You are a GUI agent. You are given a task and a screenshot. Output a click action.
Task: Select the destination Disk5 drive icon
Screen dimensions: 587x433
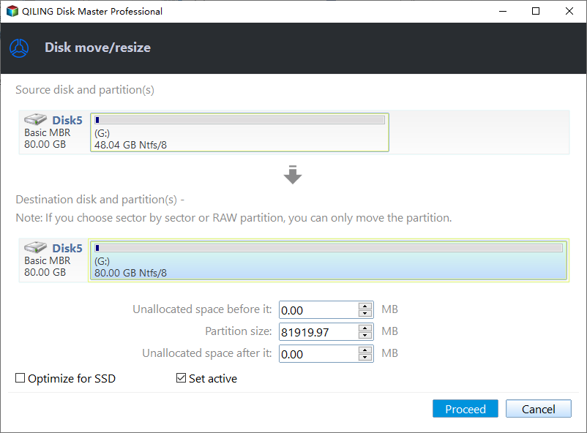point(36,247)
